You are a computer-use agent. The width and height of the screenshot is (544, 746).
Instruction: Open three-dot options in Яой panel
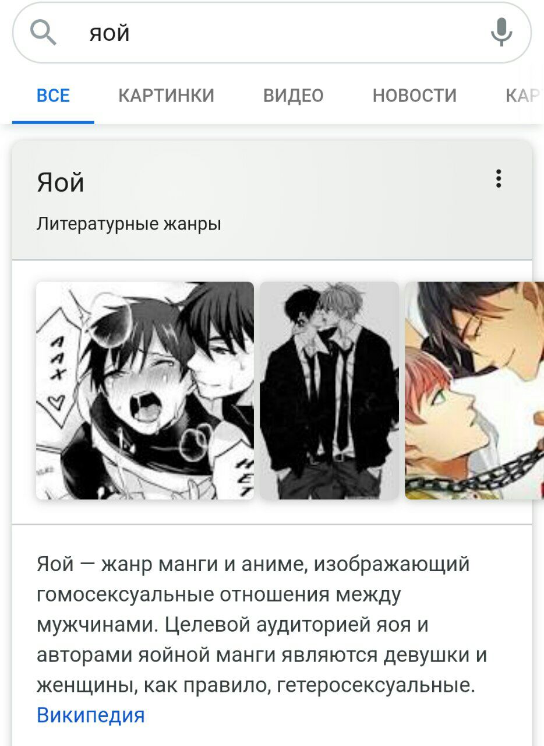coord(498,178)
